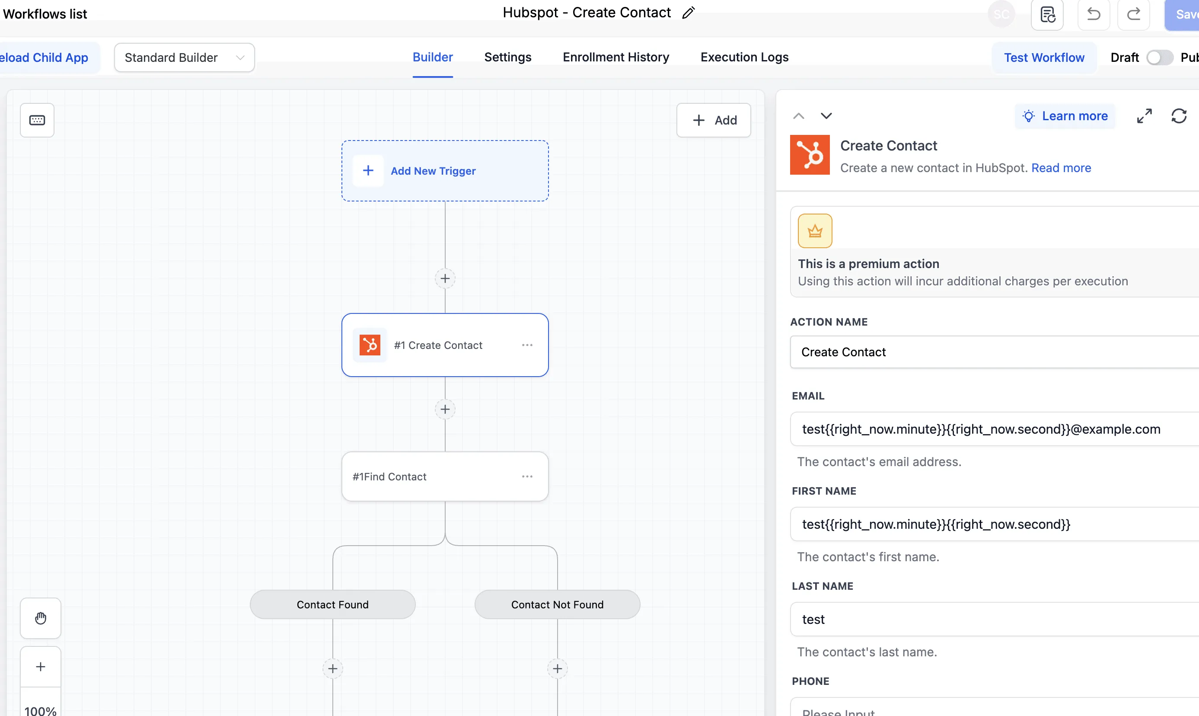Click the Learn more button

point(1065,116)
